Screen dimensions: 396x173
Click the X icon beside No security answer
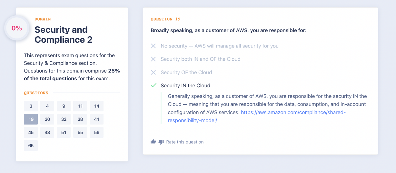click(x=153, y=46)
